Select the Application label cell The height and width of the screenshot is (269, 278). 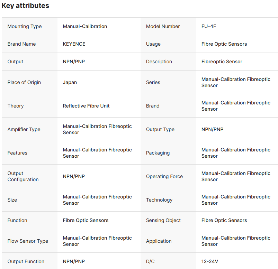(x=159, y=241)
